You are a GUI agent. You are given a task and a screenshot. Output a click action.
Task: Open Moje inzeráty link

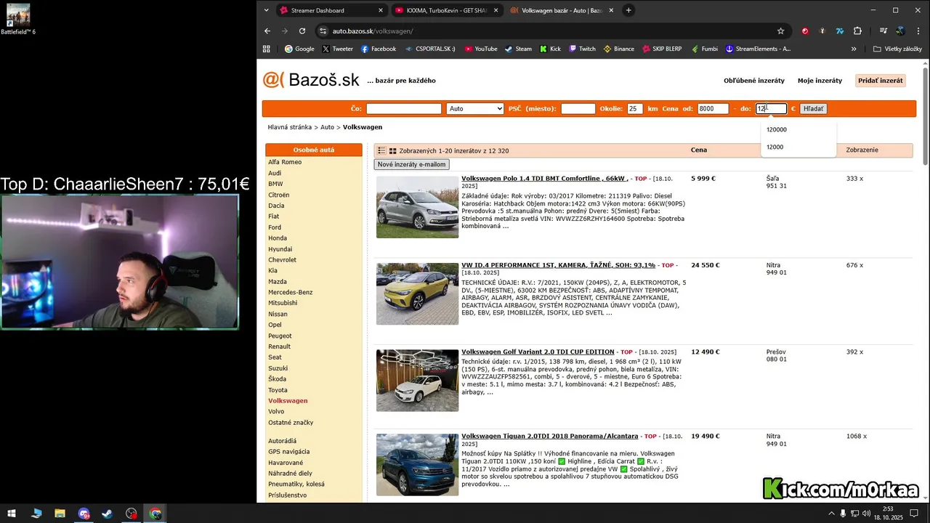(x=820, y=81)
